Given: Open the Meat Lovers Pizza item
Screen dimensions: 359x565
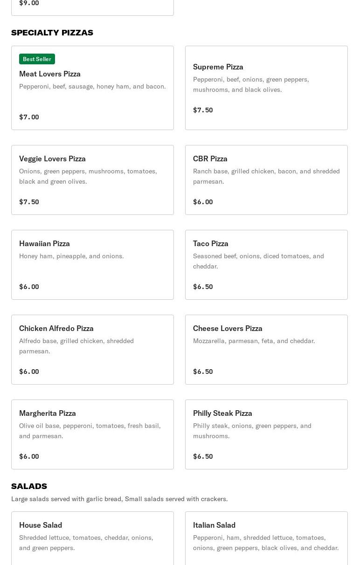Looking at the screenshot, I should click(92, 89).
